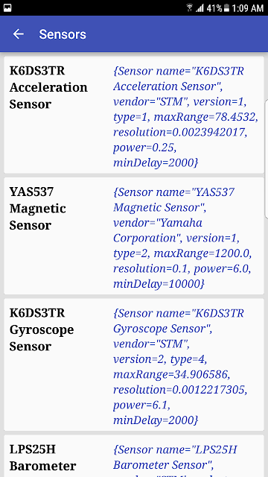Tap the battery status icon
The width and height of the screenshot is (268, 477).
click(226, 8)
